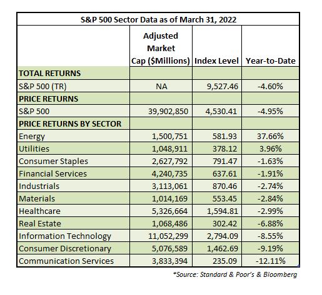Select the S&P 500 (TR) row label
Screen dimensions: 322x295
tap(43, 86)
